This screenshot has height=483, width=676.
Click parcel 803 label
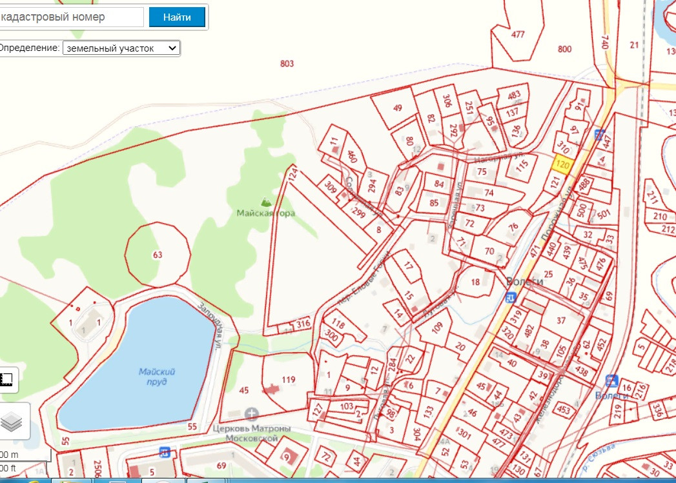tap(287, 63)
